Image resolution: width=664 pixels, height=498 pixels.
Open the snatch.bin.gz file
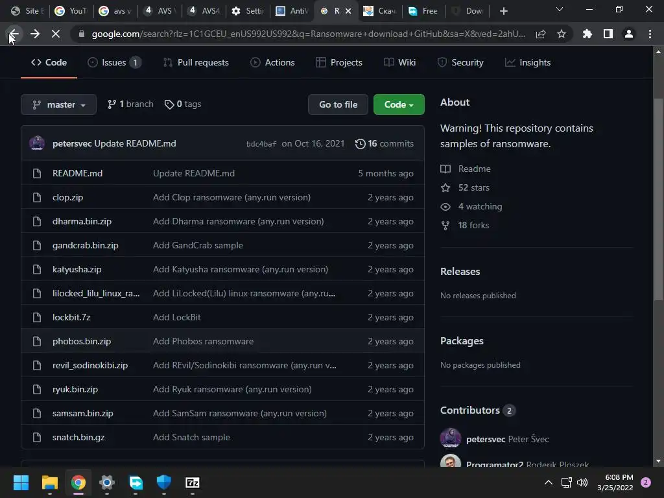[78, 438]
